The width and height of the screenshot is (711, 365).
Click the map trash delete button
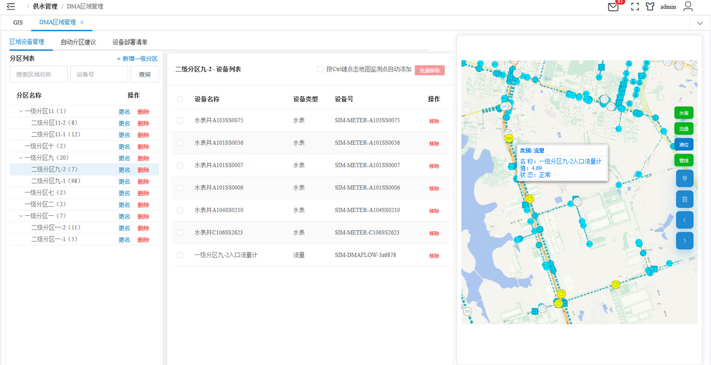685,199
